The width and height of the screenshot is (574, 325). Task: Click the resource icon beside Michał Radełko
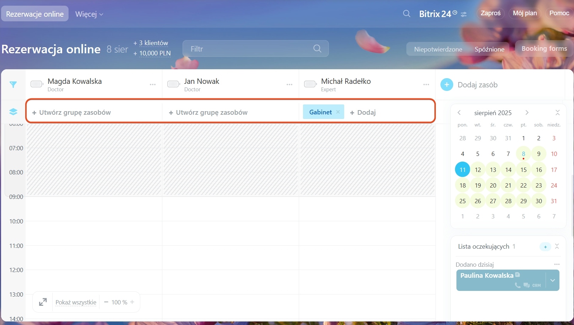tap(310, 84)
